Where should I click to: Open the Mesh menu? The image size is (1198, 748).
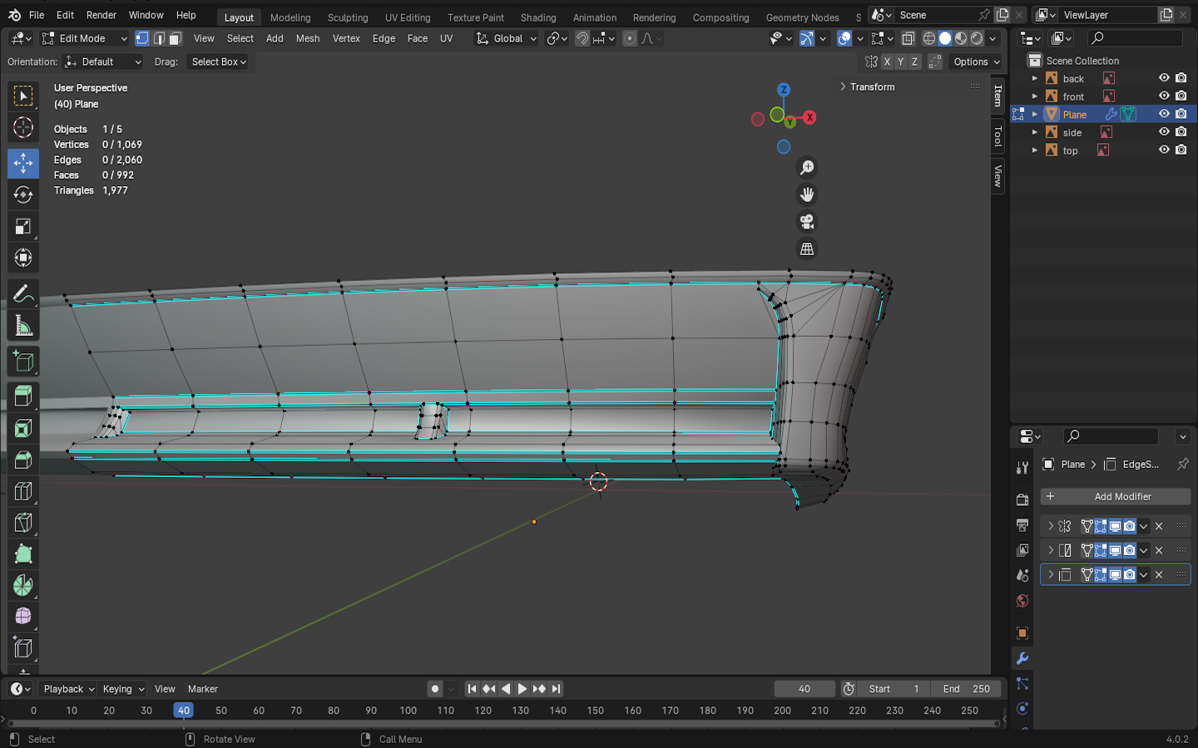[307, 38]
